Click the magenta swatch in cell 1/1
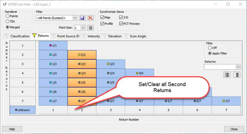Viewport: 247px width, 134px height. [x=50, y=45]
